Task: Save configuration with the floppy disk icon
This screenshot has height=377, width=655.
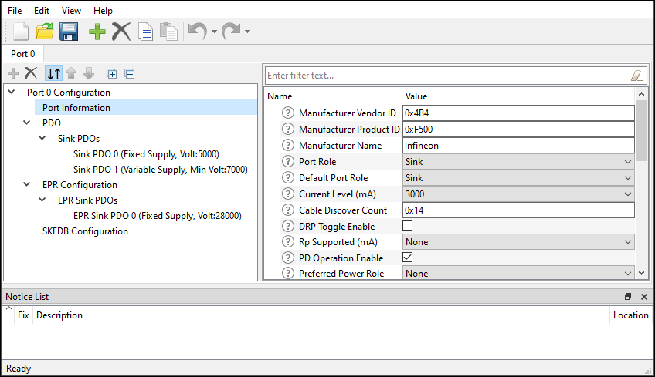Action: pyautogui.click(x=69, y=32)
